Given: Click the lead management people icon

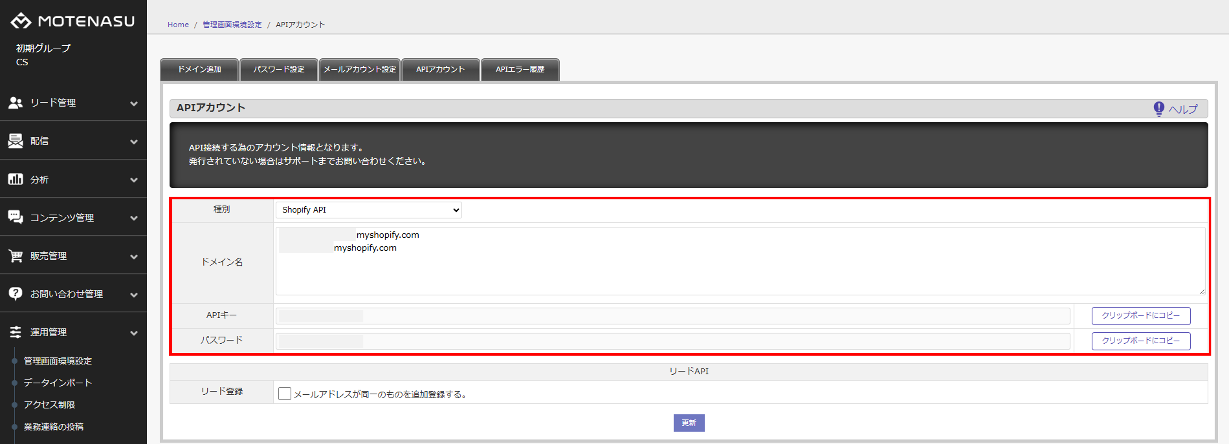Looking at the screenshot, I should coord(15,102).
